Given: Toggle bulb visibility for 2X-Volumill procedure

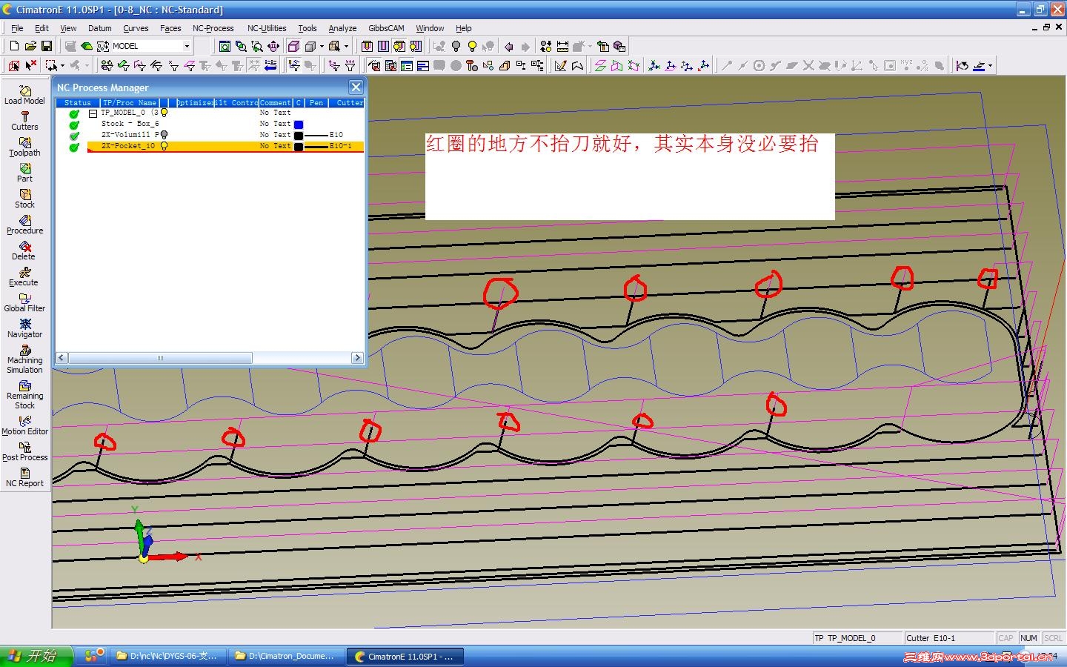Looking at the screenshot, I should point(164,135).
